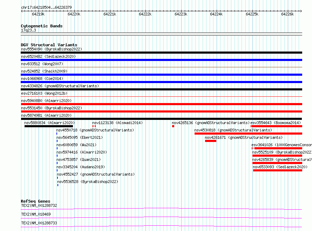Click the 64222k ruler tick label
The image size is (312, 231).
coord(145,14)
